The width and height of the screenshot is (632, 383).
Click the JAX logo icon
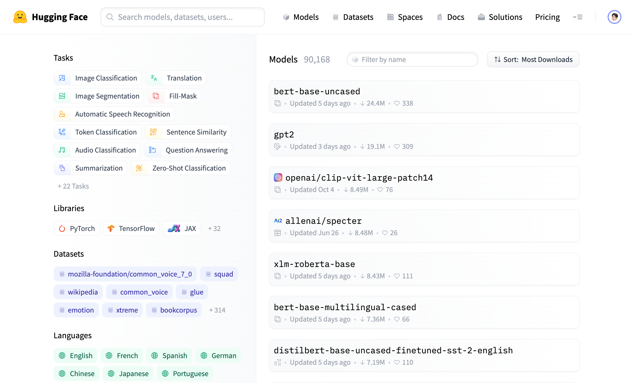[x=174, y=229]
